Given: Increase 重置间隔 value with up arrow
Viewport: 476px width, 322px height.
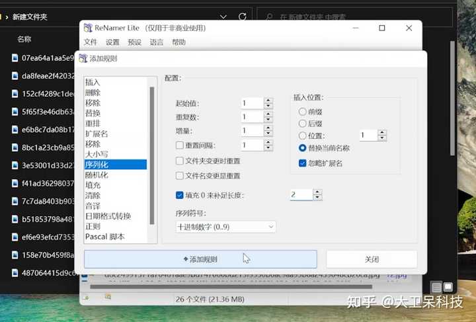Looking at the screenshot, I should click(x=268, y=142).
